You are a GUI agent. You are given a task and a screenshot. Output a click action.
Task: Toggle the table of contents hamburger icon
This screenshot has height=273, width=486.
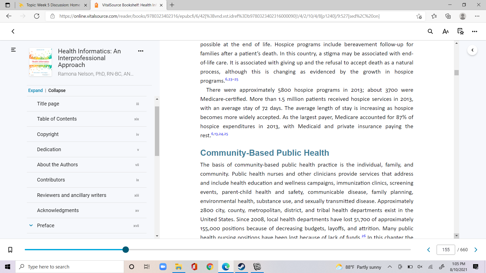(13, 50)
